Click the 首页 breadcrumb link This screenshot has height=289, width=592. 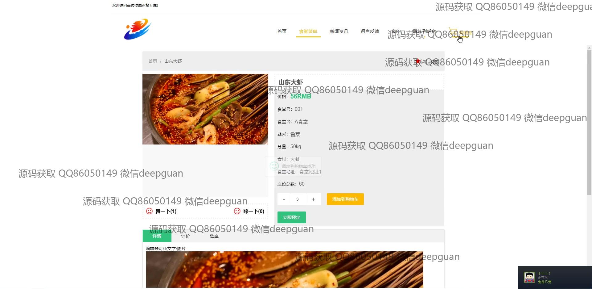[152, 61]
